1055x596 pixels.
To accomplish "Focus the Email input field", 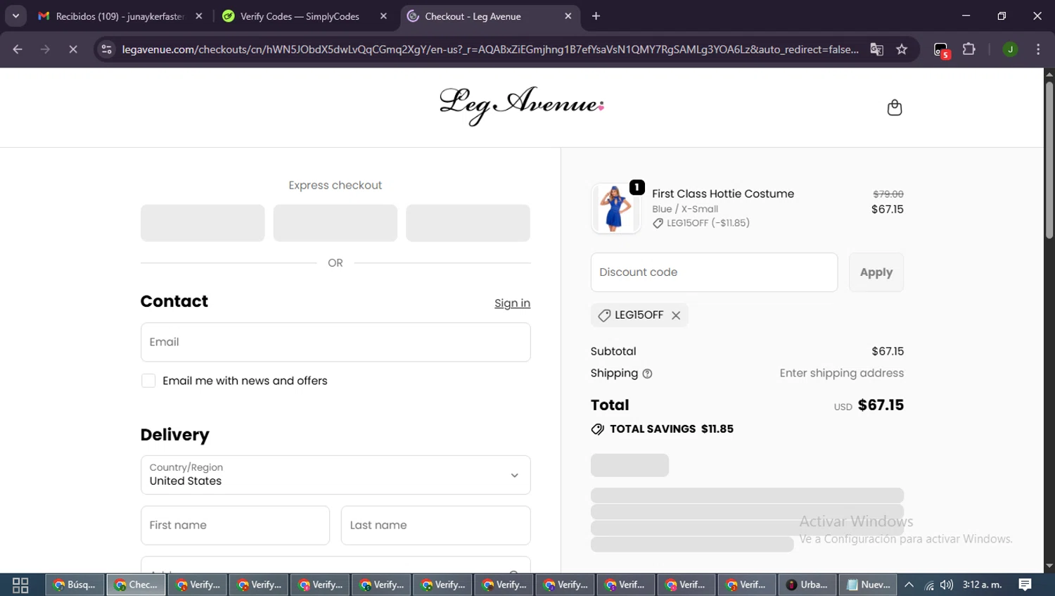I will pyautogui.click(x=335, y=342).
